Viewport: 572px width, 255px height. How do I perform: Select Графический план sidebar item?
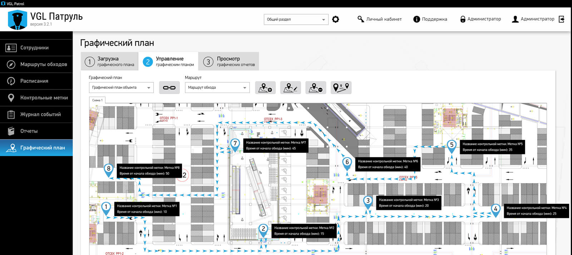click(36, 148)
